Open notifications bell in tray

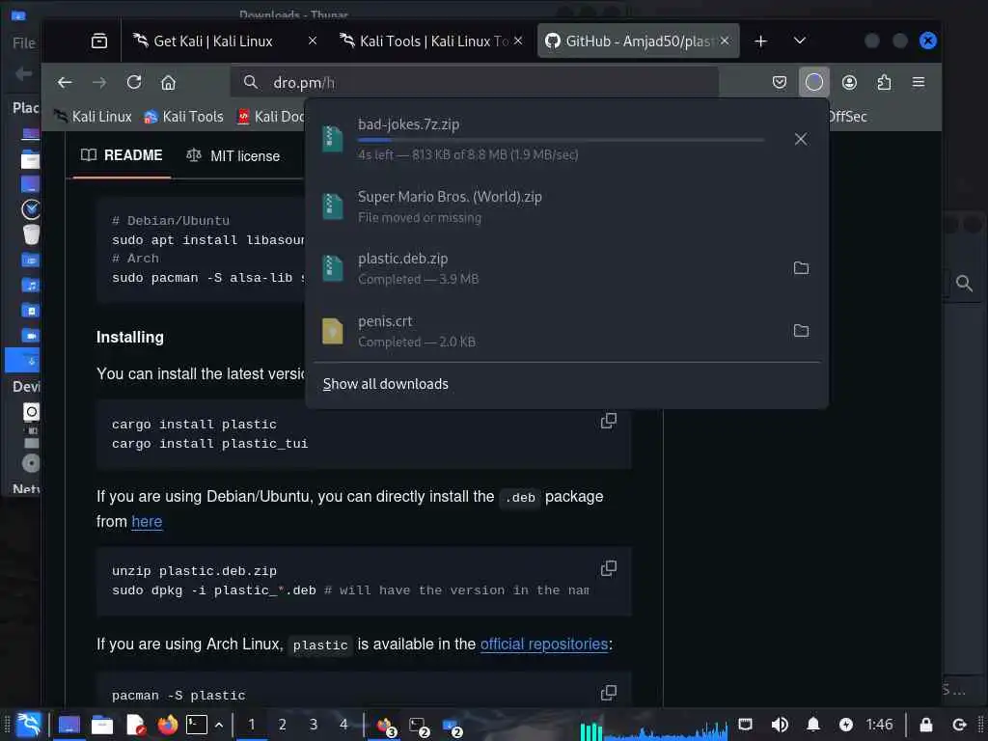tap(812, 725)
